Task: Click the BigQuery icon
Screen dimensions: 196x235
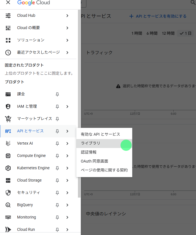Action: pos(8,205)
